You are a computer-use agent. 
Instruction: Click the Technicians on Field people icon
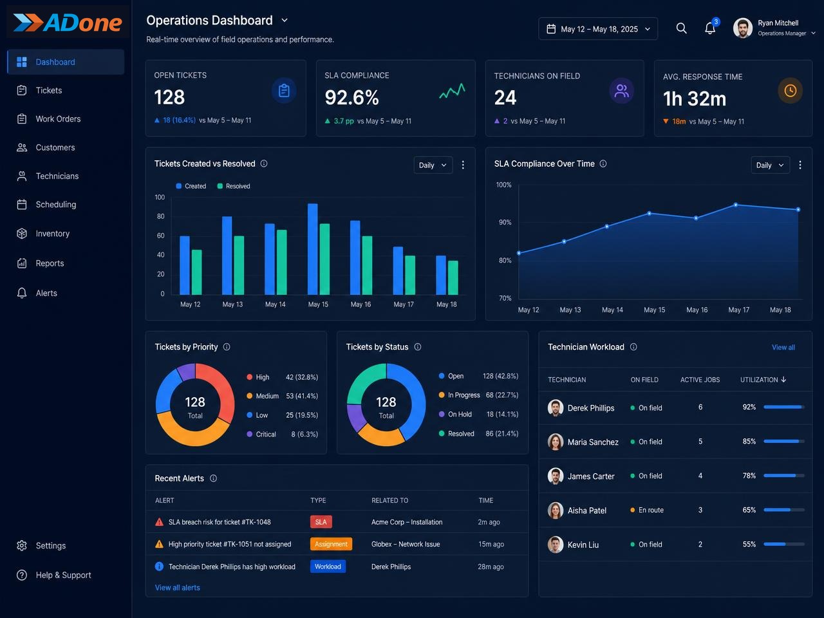[622, 91]
